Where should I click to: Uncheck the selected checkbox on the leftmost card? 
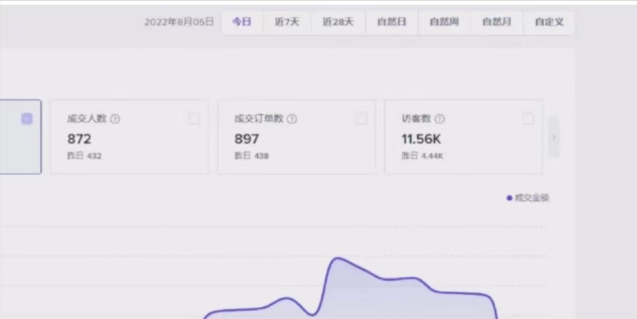pyautogui.click(x=27, y=119)
